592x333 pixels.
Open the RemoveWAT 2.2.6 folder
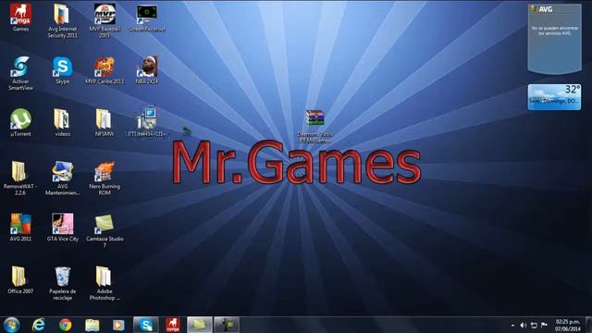click(20, 179)
